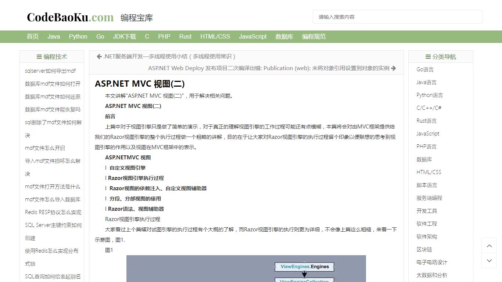Viewport: 502px width, 282px height.
Task: Open the Python navigation item
Action: (78, 36)
